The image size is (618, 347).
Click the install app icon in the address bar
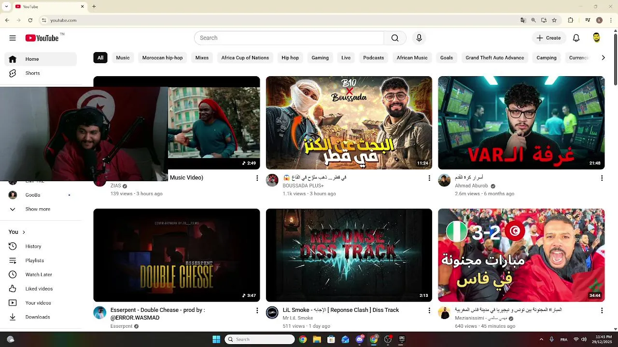(544, 20)
